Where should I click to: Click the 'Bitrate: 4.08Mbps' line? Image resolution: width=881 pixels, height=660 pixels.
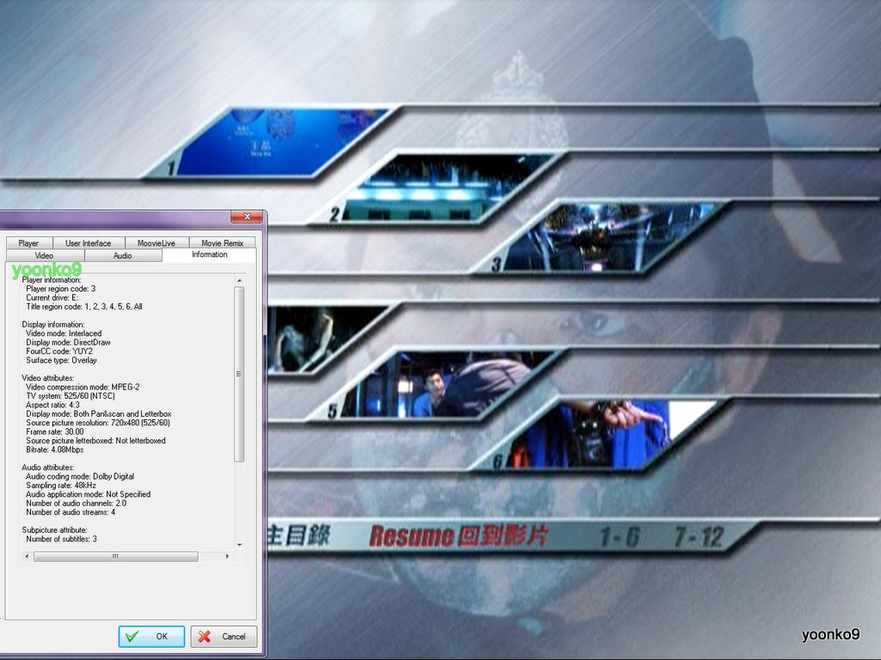point(55,449)
